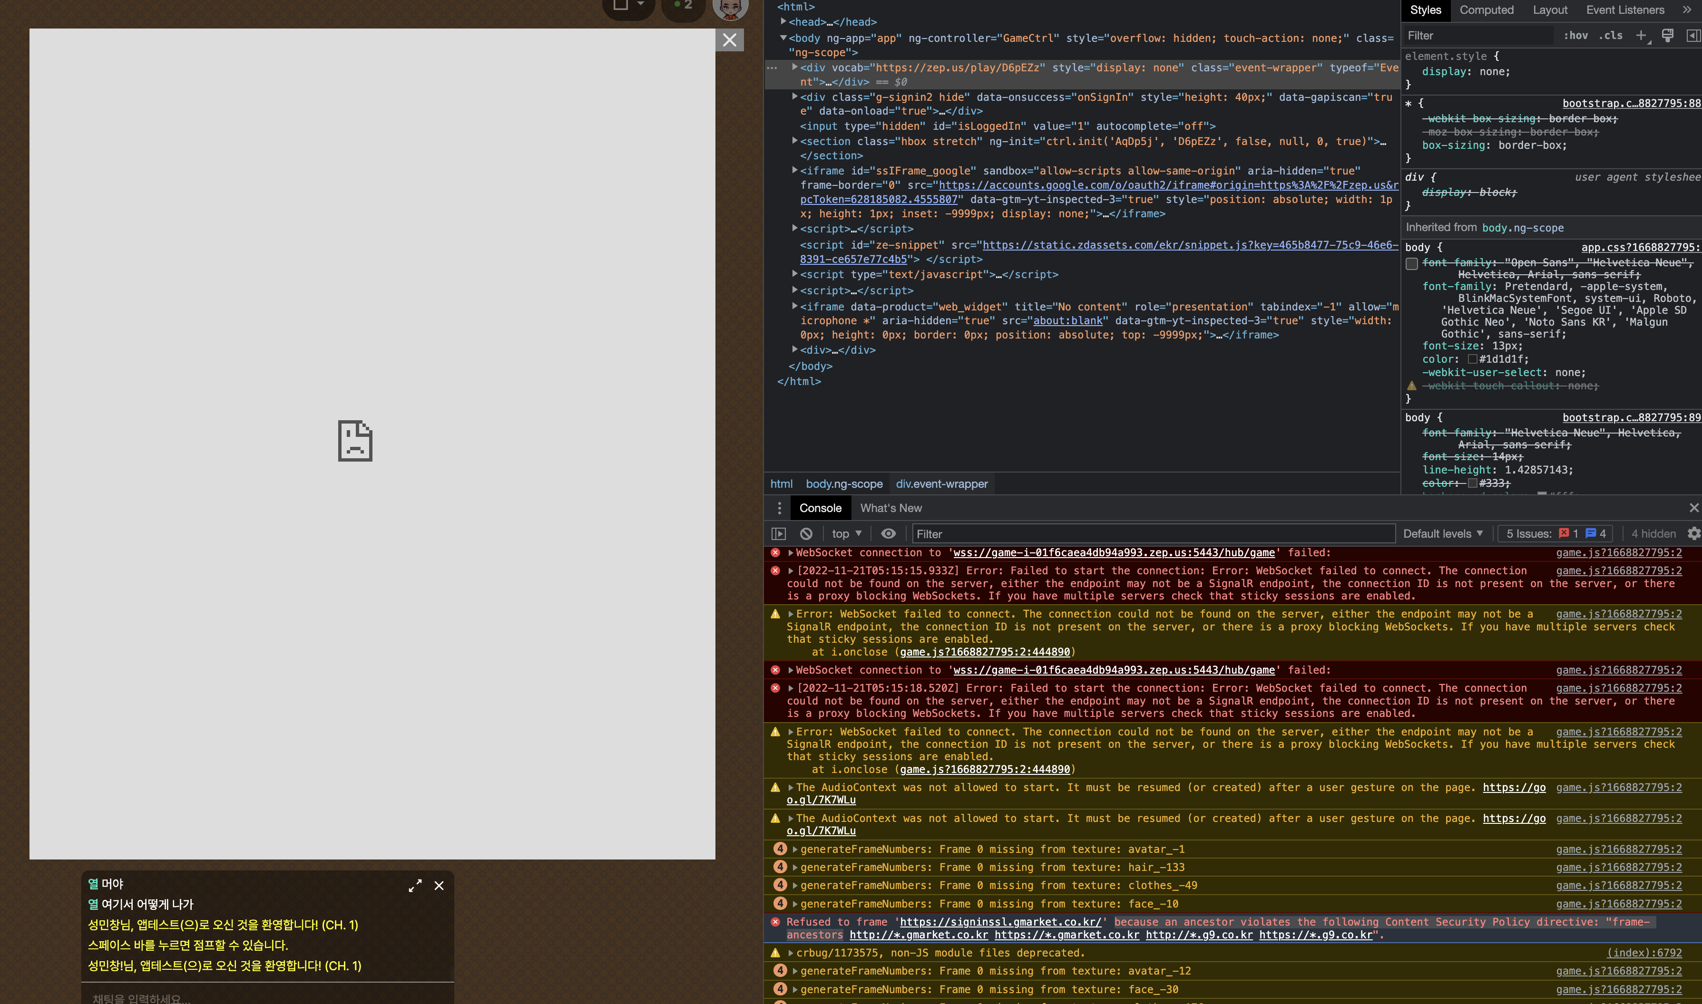This screenshot has height=1004, width=1702.
Task: Select the Console drawer tab
Action: coord(820,508)
